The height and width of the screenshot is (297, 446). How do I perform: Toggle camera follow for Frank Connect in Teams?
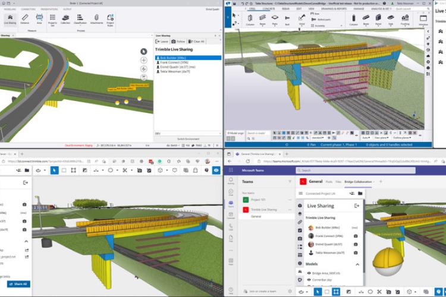tap(356, 236)
